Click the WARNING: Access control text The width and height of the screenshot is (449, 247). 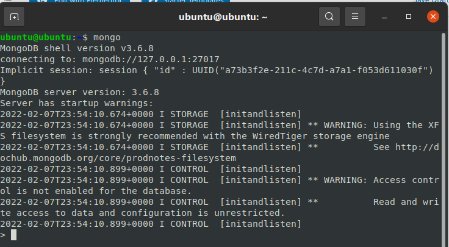(x=381, y=180)
